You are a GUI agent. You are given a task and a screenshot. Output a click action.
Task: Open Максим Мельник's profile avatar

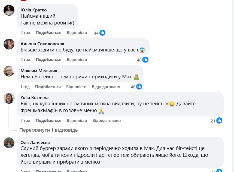click(9, 71)
